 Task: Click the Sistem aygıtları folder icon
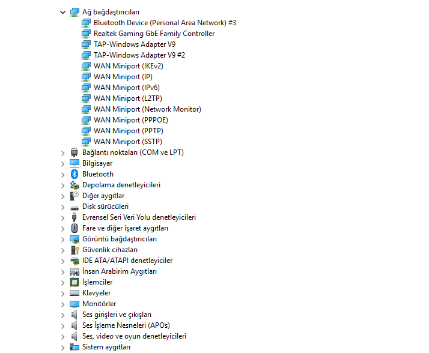point(75,347)
